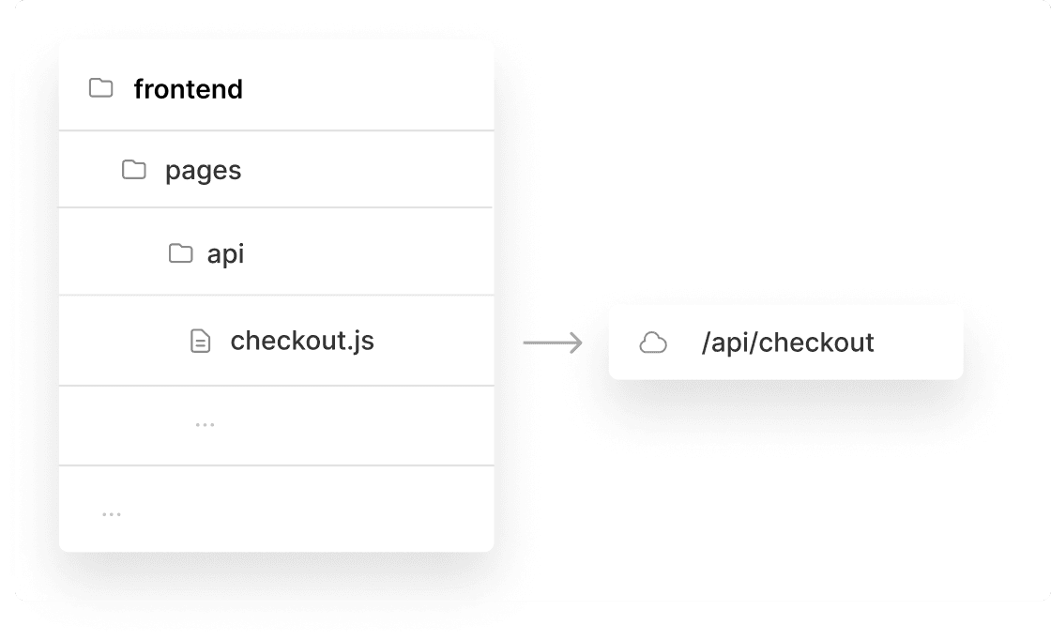Screen dimensions: 1051x640
Task: Click the pages folder icon
Action: coord(134,170)
